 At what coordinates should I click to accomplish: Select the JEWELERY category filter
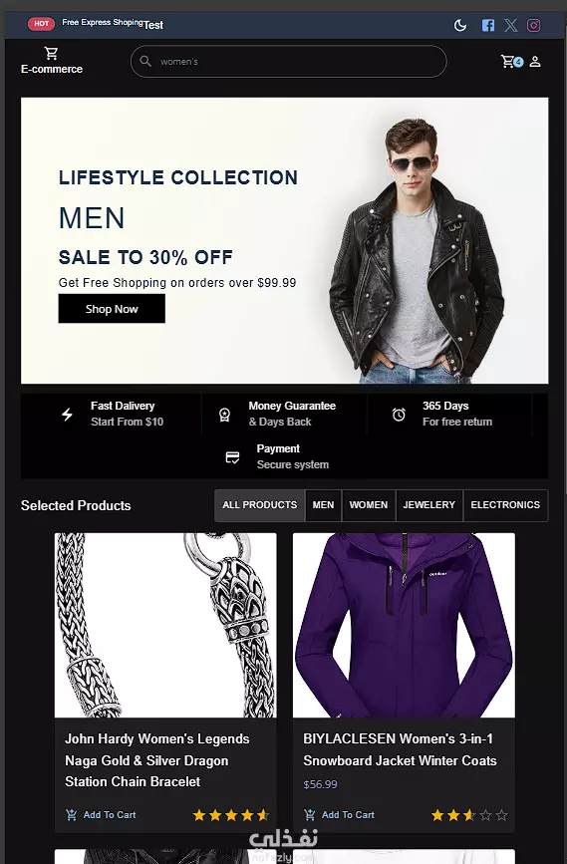click(429, 505)
